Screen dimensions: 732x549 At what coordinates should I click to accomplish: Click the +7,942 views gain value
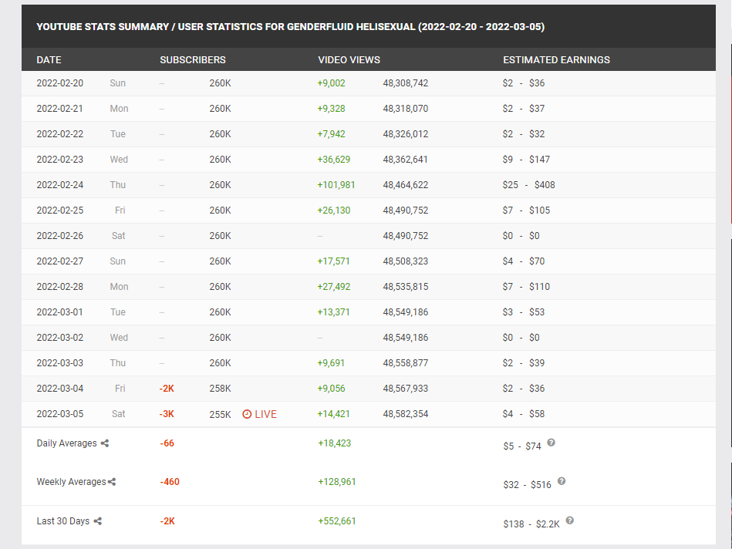click(332, 134)
